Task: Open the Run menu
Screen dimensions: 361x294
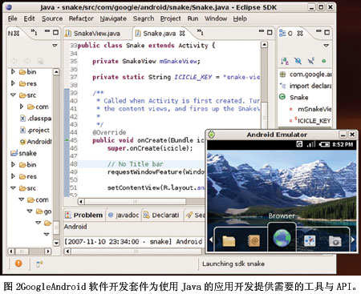Action: point(193,18)
